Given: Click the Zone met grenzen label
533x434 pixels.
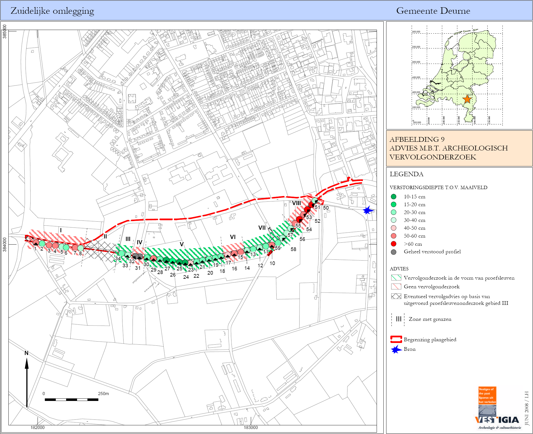Looking at the screenshot, I should pyautogui.click(x=430, y=319).
